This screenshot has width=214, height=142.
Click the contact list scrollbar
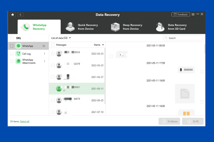(x=105, y=76)
